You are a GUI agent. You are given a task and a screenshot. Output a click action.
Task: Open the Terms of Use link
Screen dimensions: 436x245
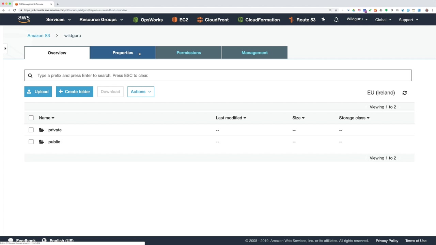416,241
